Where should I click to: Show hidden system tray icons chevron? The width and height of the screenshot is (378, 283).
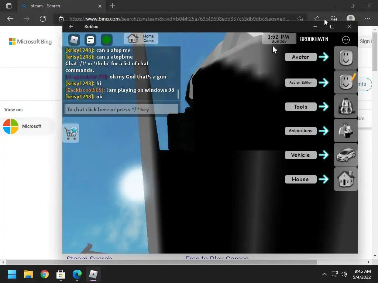(324, 274)
